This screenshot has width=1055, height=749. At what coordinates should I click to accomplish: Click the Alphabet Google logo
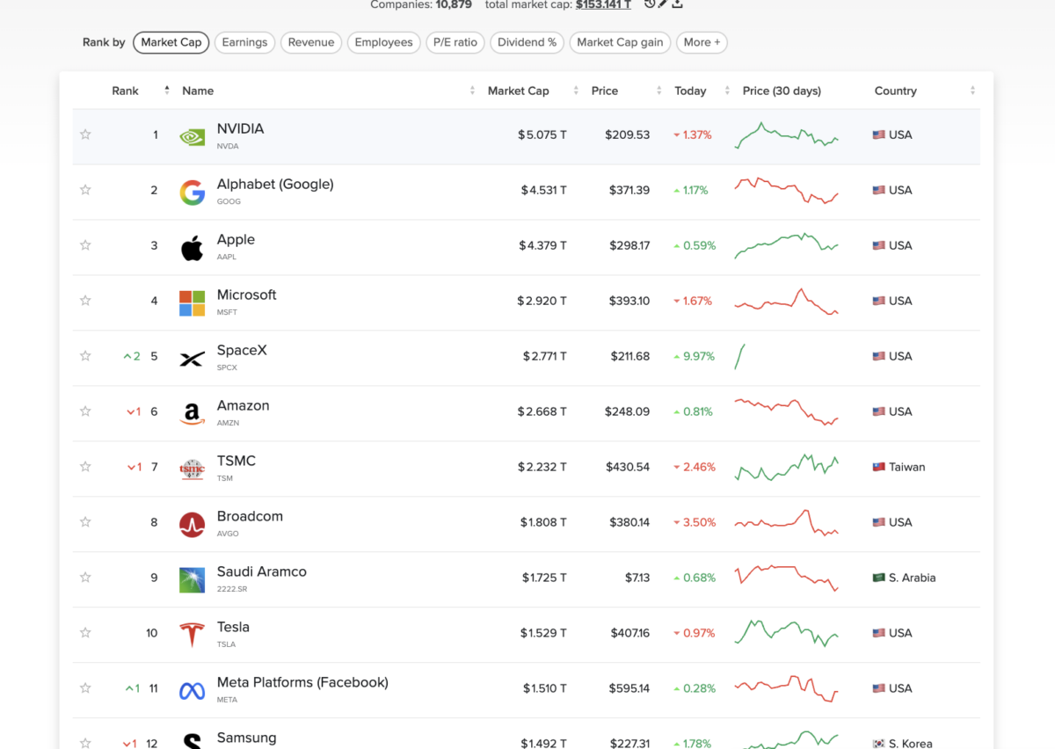click(x=193, y=193)
